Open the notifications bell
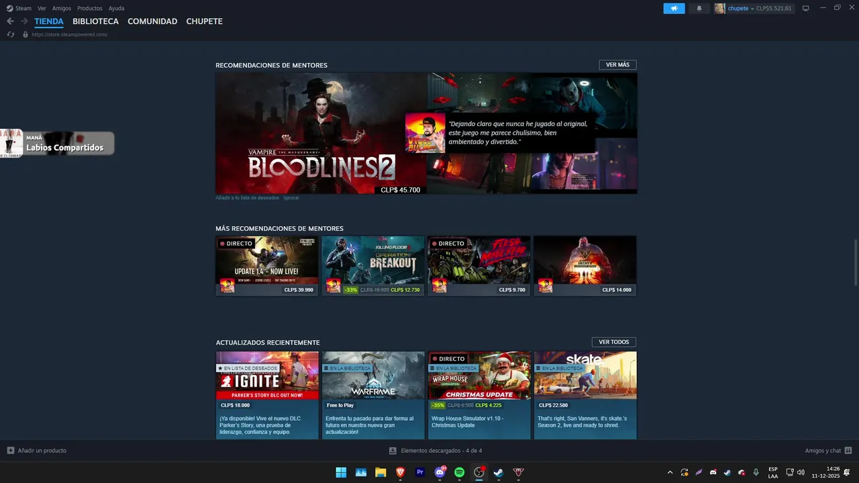Viewport: 859px width, 483px height. 699,8
